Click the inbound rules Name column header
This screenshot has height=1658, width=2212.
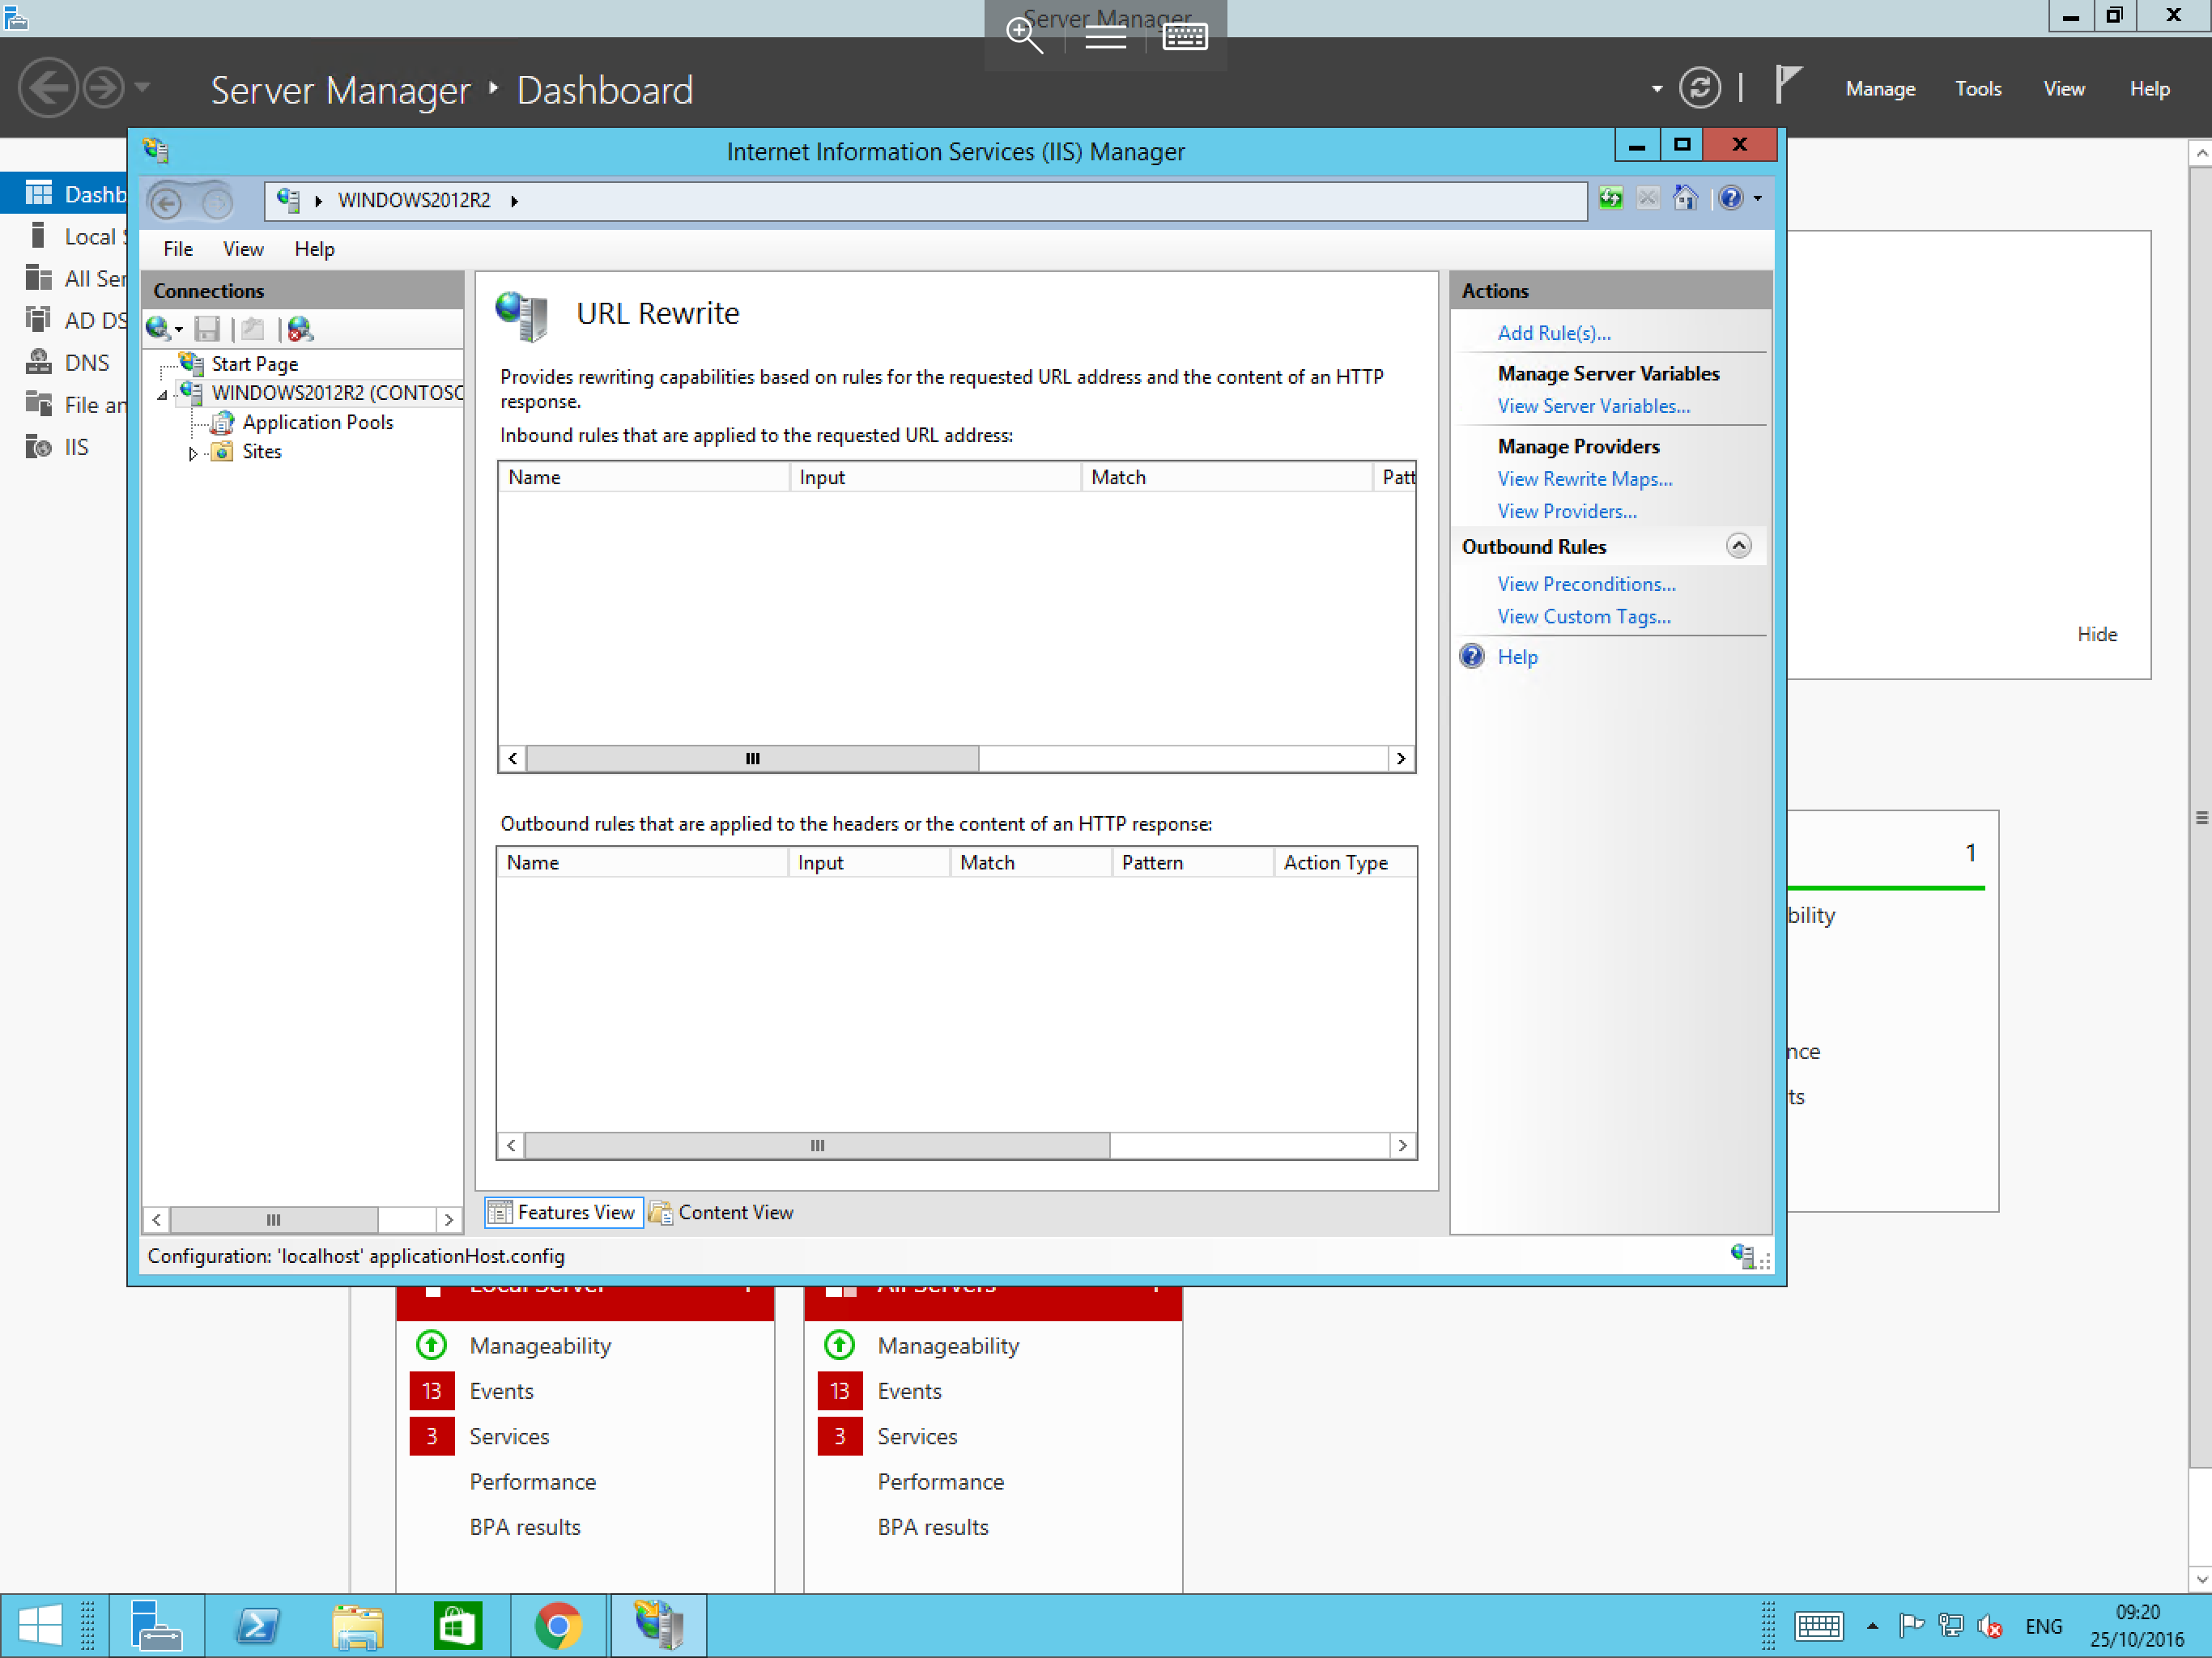[644, 477]
